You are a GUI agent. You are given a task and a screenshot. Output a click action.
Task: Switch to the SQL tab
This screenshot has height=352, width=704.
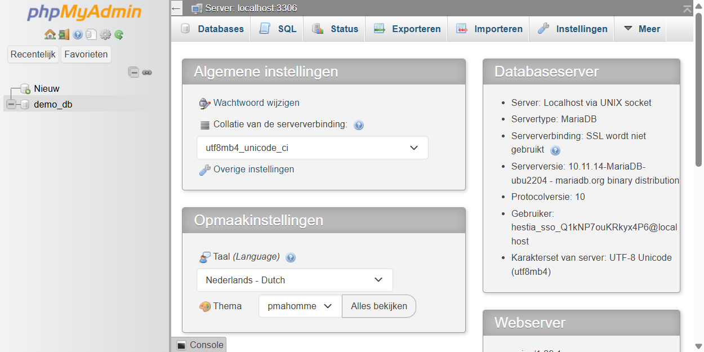[x=278, y=29]
